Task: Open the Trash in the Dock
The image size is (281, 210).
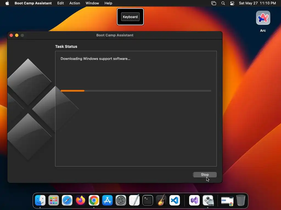Action: pyautogui.click(x=241, y=200)
